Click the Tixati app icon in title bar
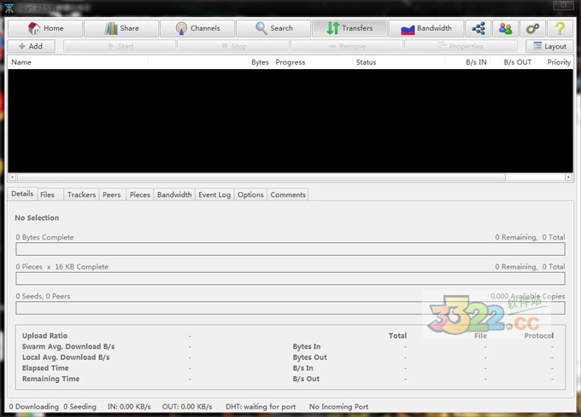581x417 pixels. 9,9
